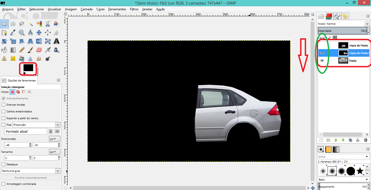The width and height of the screenshot is (371, 190).
Task: Open the Proporção combo box
Action: [58, 125]
